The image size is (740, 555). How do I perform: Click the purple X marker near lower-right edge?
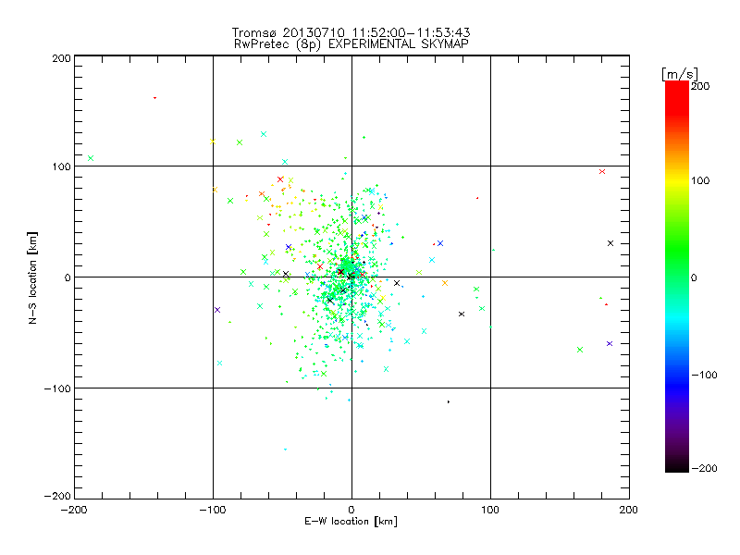click(x=610, y=343)
